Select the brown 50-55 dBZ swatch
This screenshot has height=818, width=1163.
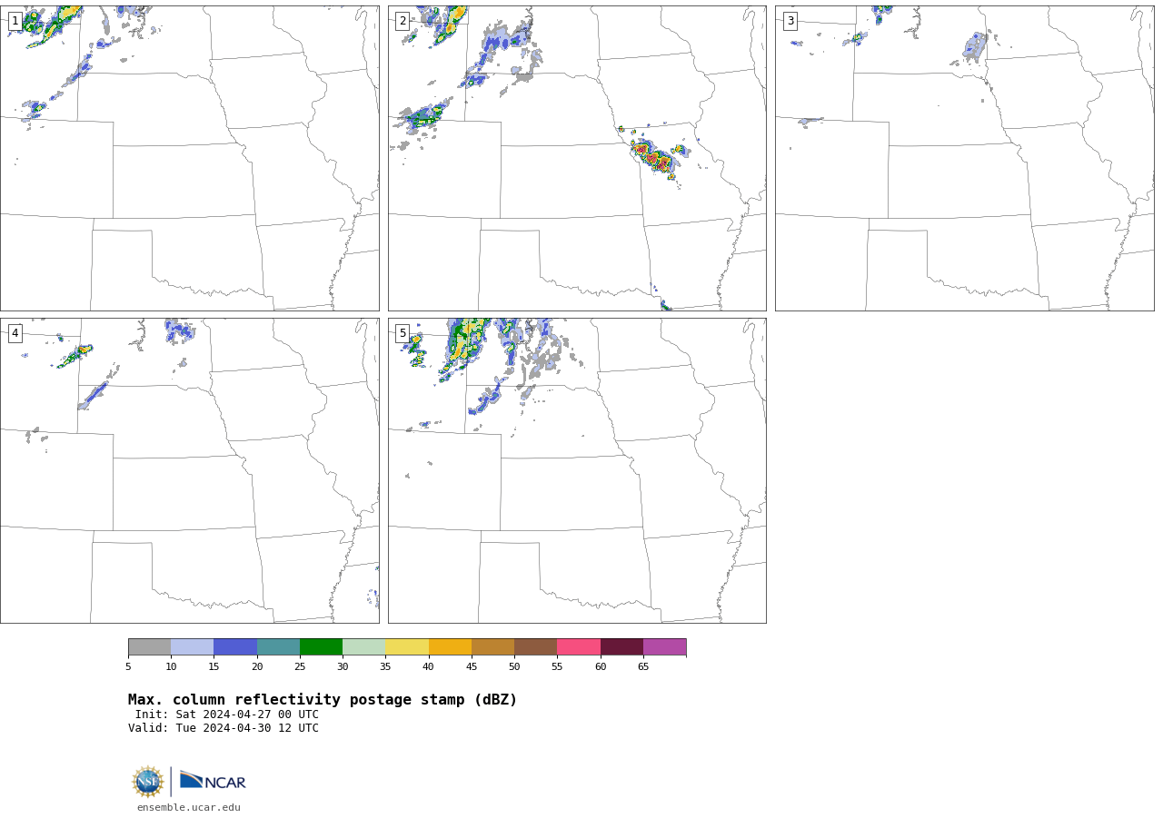tap(535, 647)
